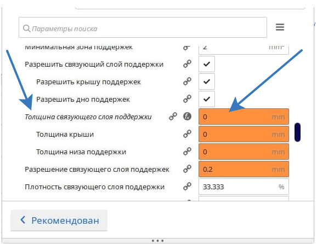
Task: Click link icon for Разрешение связующего слоя поддержек
Action: (x=187, y=169)
